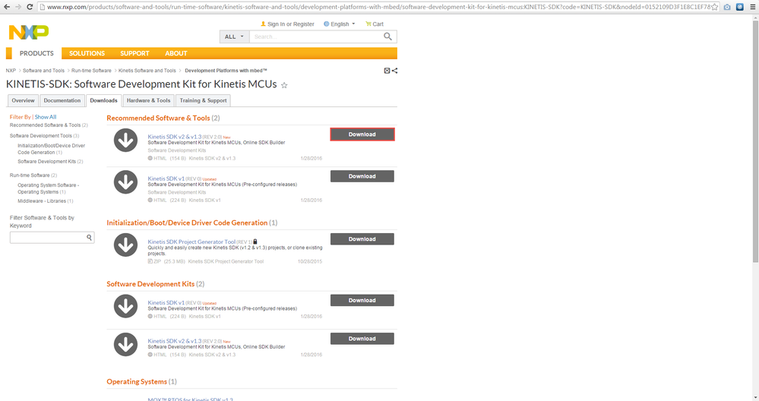Open Kinetis SDK v2 & v1.3 link under Recommended
Viewport: 759px width, 401px height.
coord(174,137)
